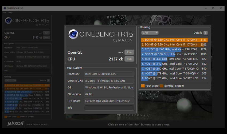Click the GFX Board field in enlarged panel
227x134 pixels.
tap(109, 101)
